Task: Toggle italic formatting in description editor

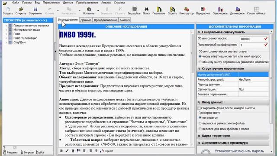Action: tap(67, 151)
